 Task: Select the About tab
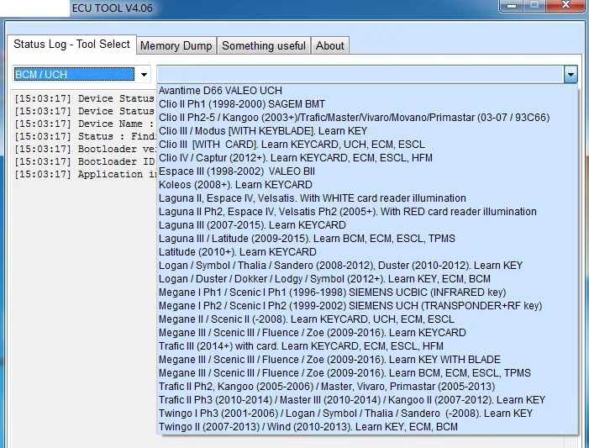[329, 45]
